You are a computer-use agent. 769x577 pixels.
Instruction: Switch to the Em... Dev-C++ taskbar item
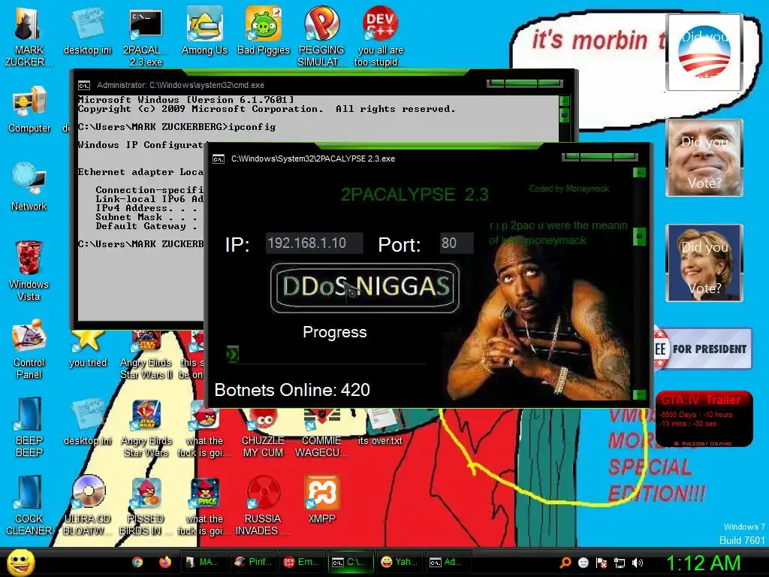[x=302, y=562]
